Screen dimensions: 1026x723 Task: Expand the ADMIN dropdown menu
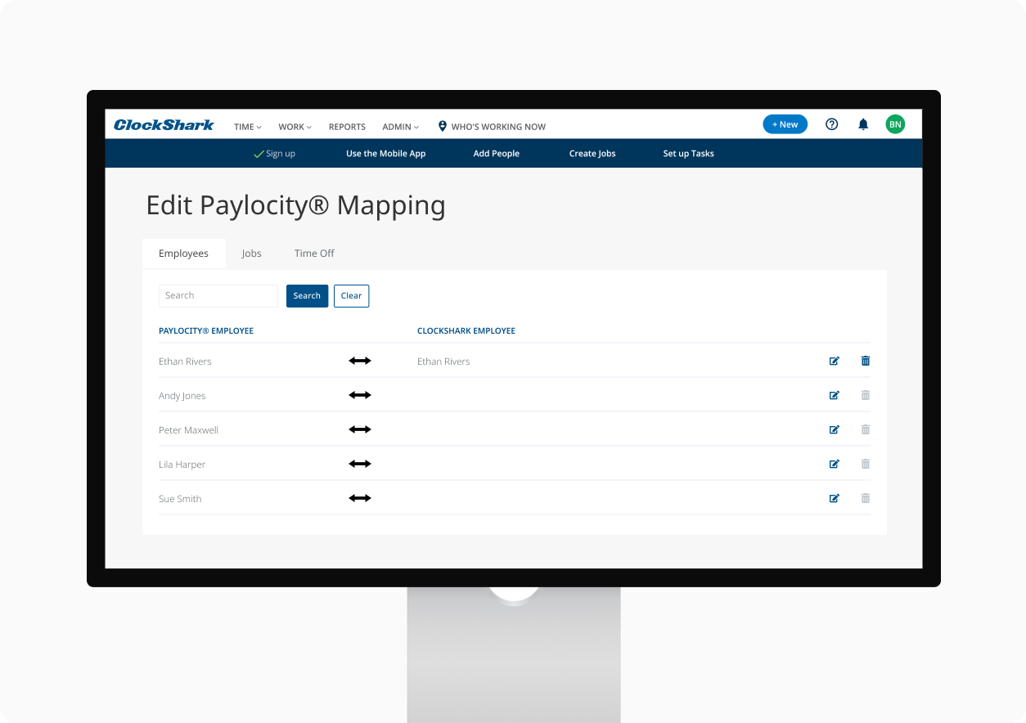coord(401,127)
